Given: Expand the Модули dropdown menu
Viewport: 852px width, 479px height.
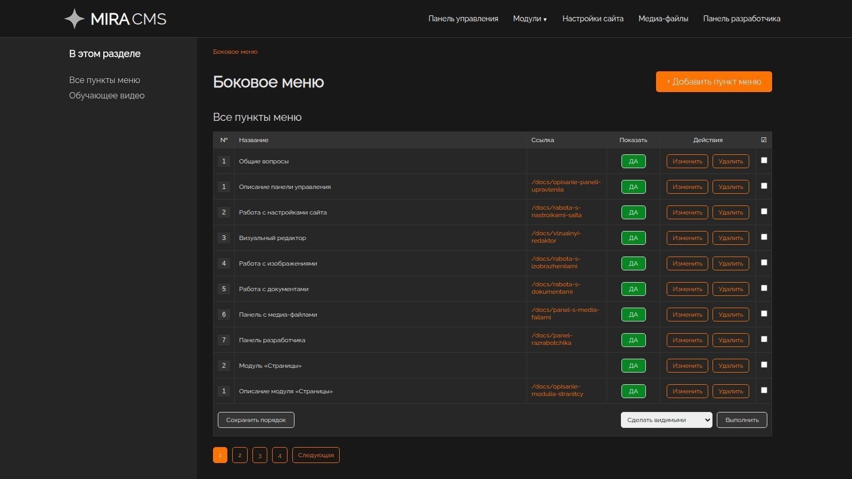Looking at the screenshot, I should [529, 19].
